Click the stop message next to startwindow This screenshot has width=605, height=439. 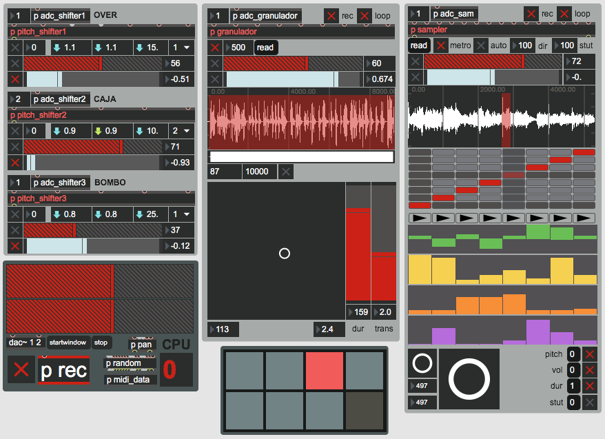(101, 343)
